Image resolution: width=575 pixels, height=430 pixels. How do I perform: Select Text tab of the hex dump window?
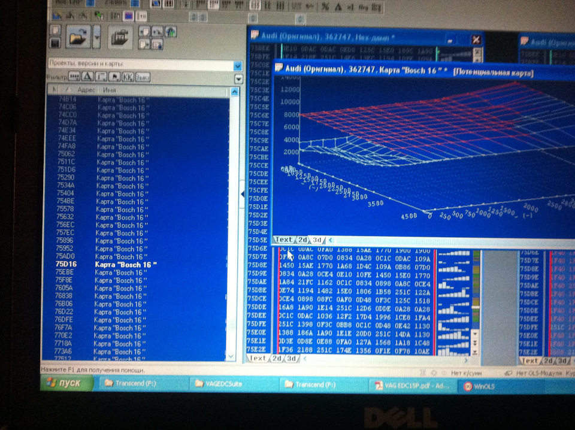pos(258,358)
